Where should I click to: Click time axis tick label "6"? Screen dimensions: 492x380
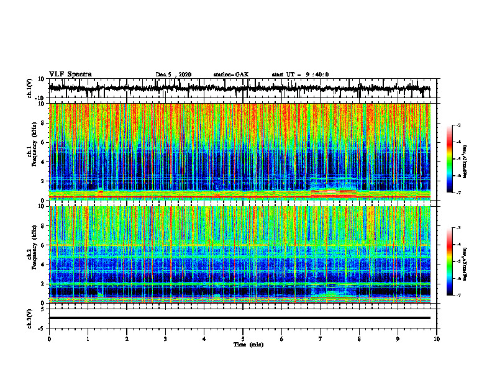[x=282, y=339]
